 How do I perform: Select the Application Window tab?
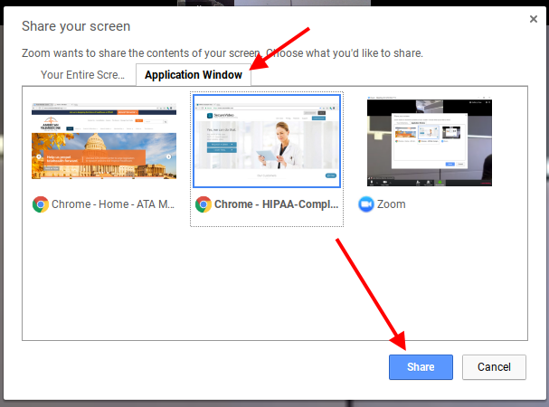[x=193, y=75]
